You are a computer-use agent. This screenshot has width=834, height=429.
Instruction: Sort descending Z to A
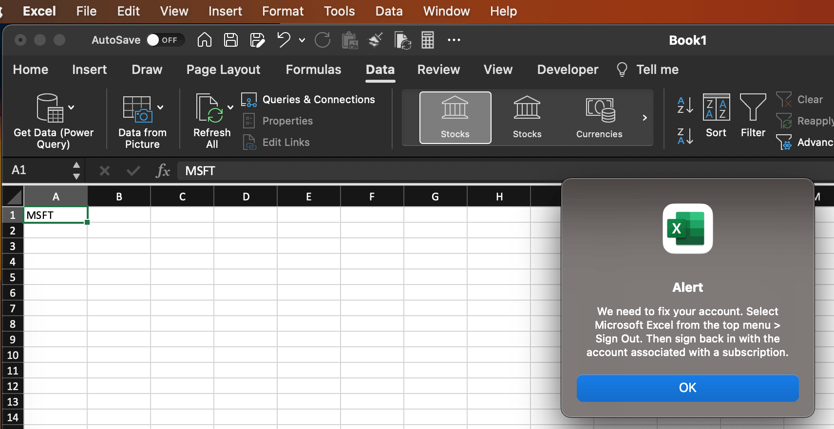pos(685,136)
